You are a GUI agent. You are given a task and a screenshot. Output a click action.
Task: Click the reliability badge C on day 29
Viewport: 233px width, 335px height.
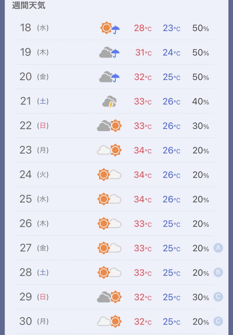[x=218, y=297]
